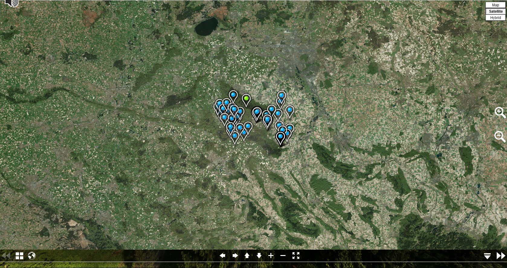Screen dimensions: 507x268
Task: Collapse the bottom control bar
Action: pos(487,256)
